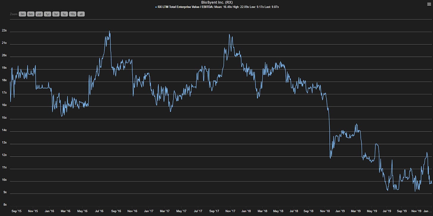Open the chart hamburger menu

[429, 4]
